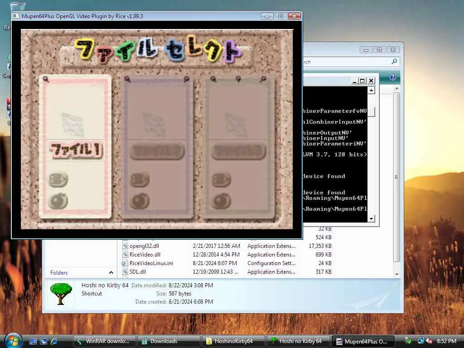Image resolution: width=464 pixels, height=348 pixels.
Task: Launch Internet Explorer from quick launch
Action: click(x=54, y=341)
